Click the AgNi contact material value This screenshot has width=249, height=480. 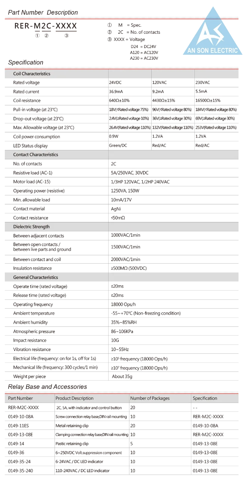(x=116, y=209)
